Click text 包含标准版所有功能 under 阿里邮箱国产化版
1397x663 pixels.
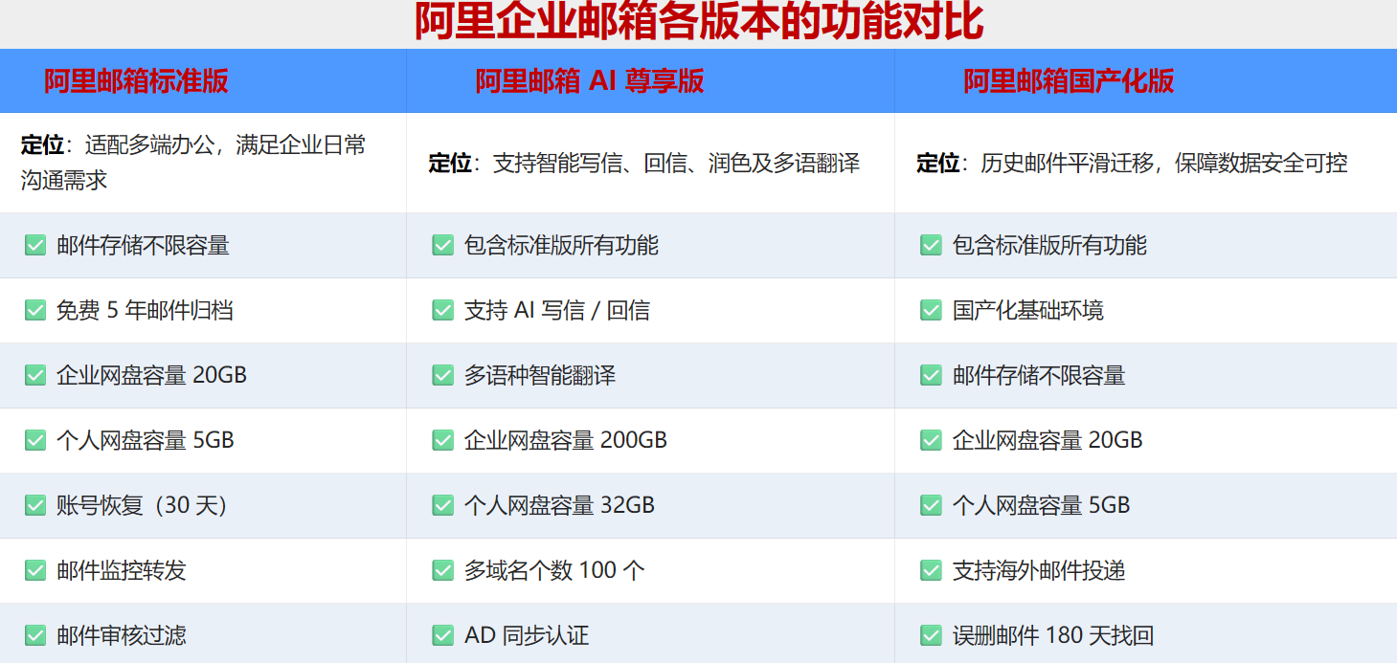[1049, 245]
